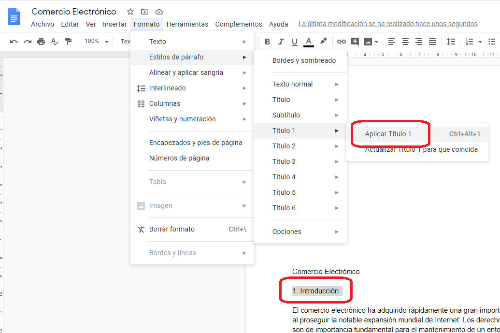Viewport: 500px width, 333px height.
Task: Click the Undo arrow icon
Action: tap(14, 42)
